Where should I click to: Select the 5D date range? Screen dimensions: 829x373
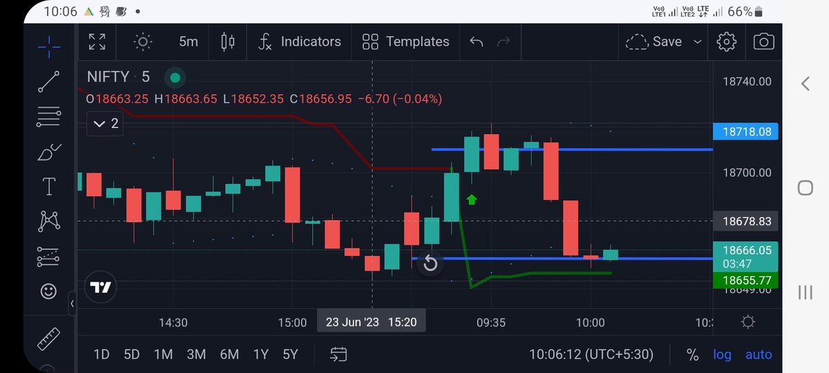[132, 354]
